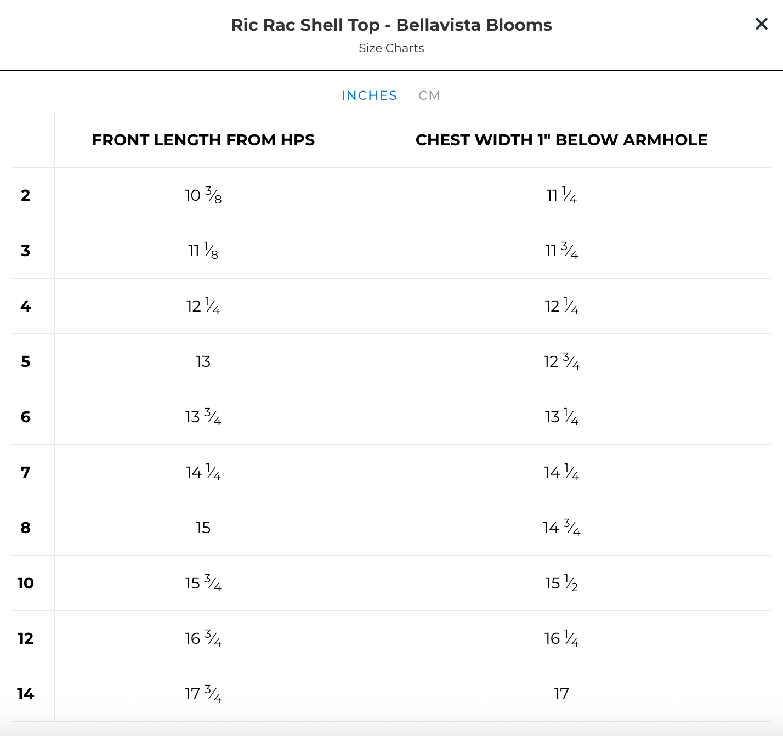Select the size 2 row label
The height and width of the screenshot is (736, 783).
(x=26, y=195)
